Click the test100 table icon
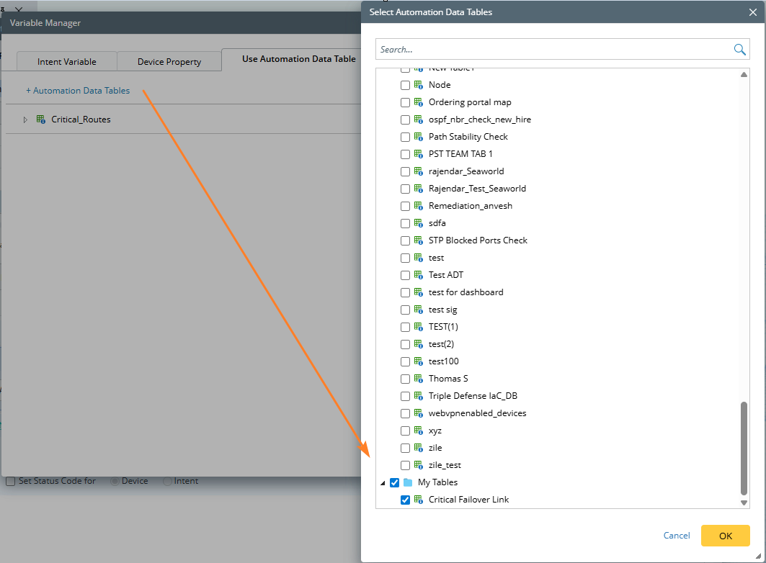Image resolution: width=766 pixels, height=563 pixels. [x=419, y=361]
